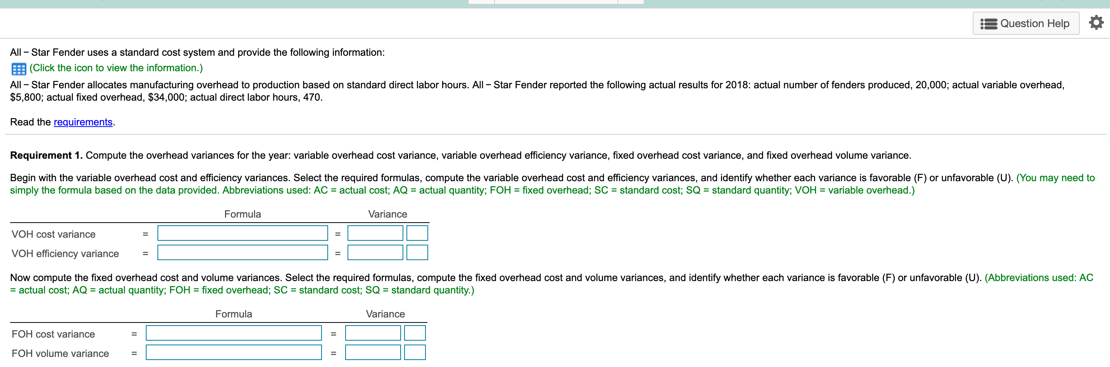The height and width of the screenshot is (367, 1110).
Task: Select F or U for VOH efficiency variance
Action: pos(417,252)
